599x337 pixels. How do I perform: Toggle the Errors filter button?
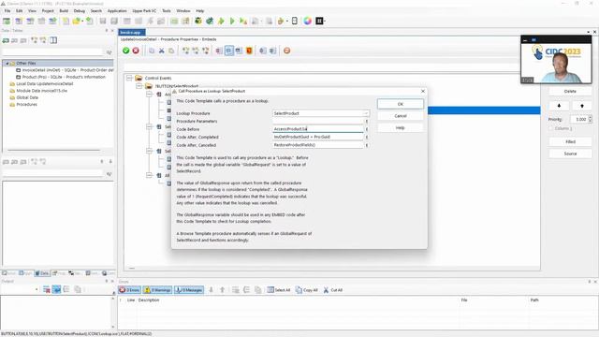(x=129, y=290)
